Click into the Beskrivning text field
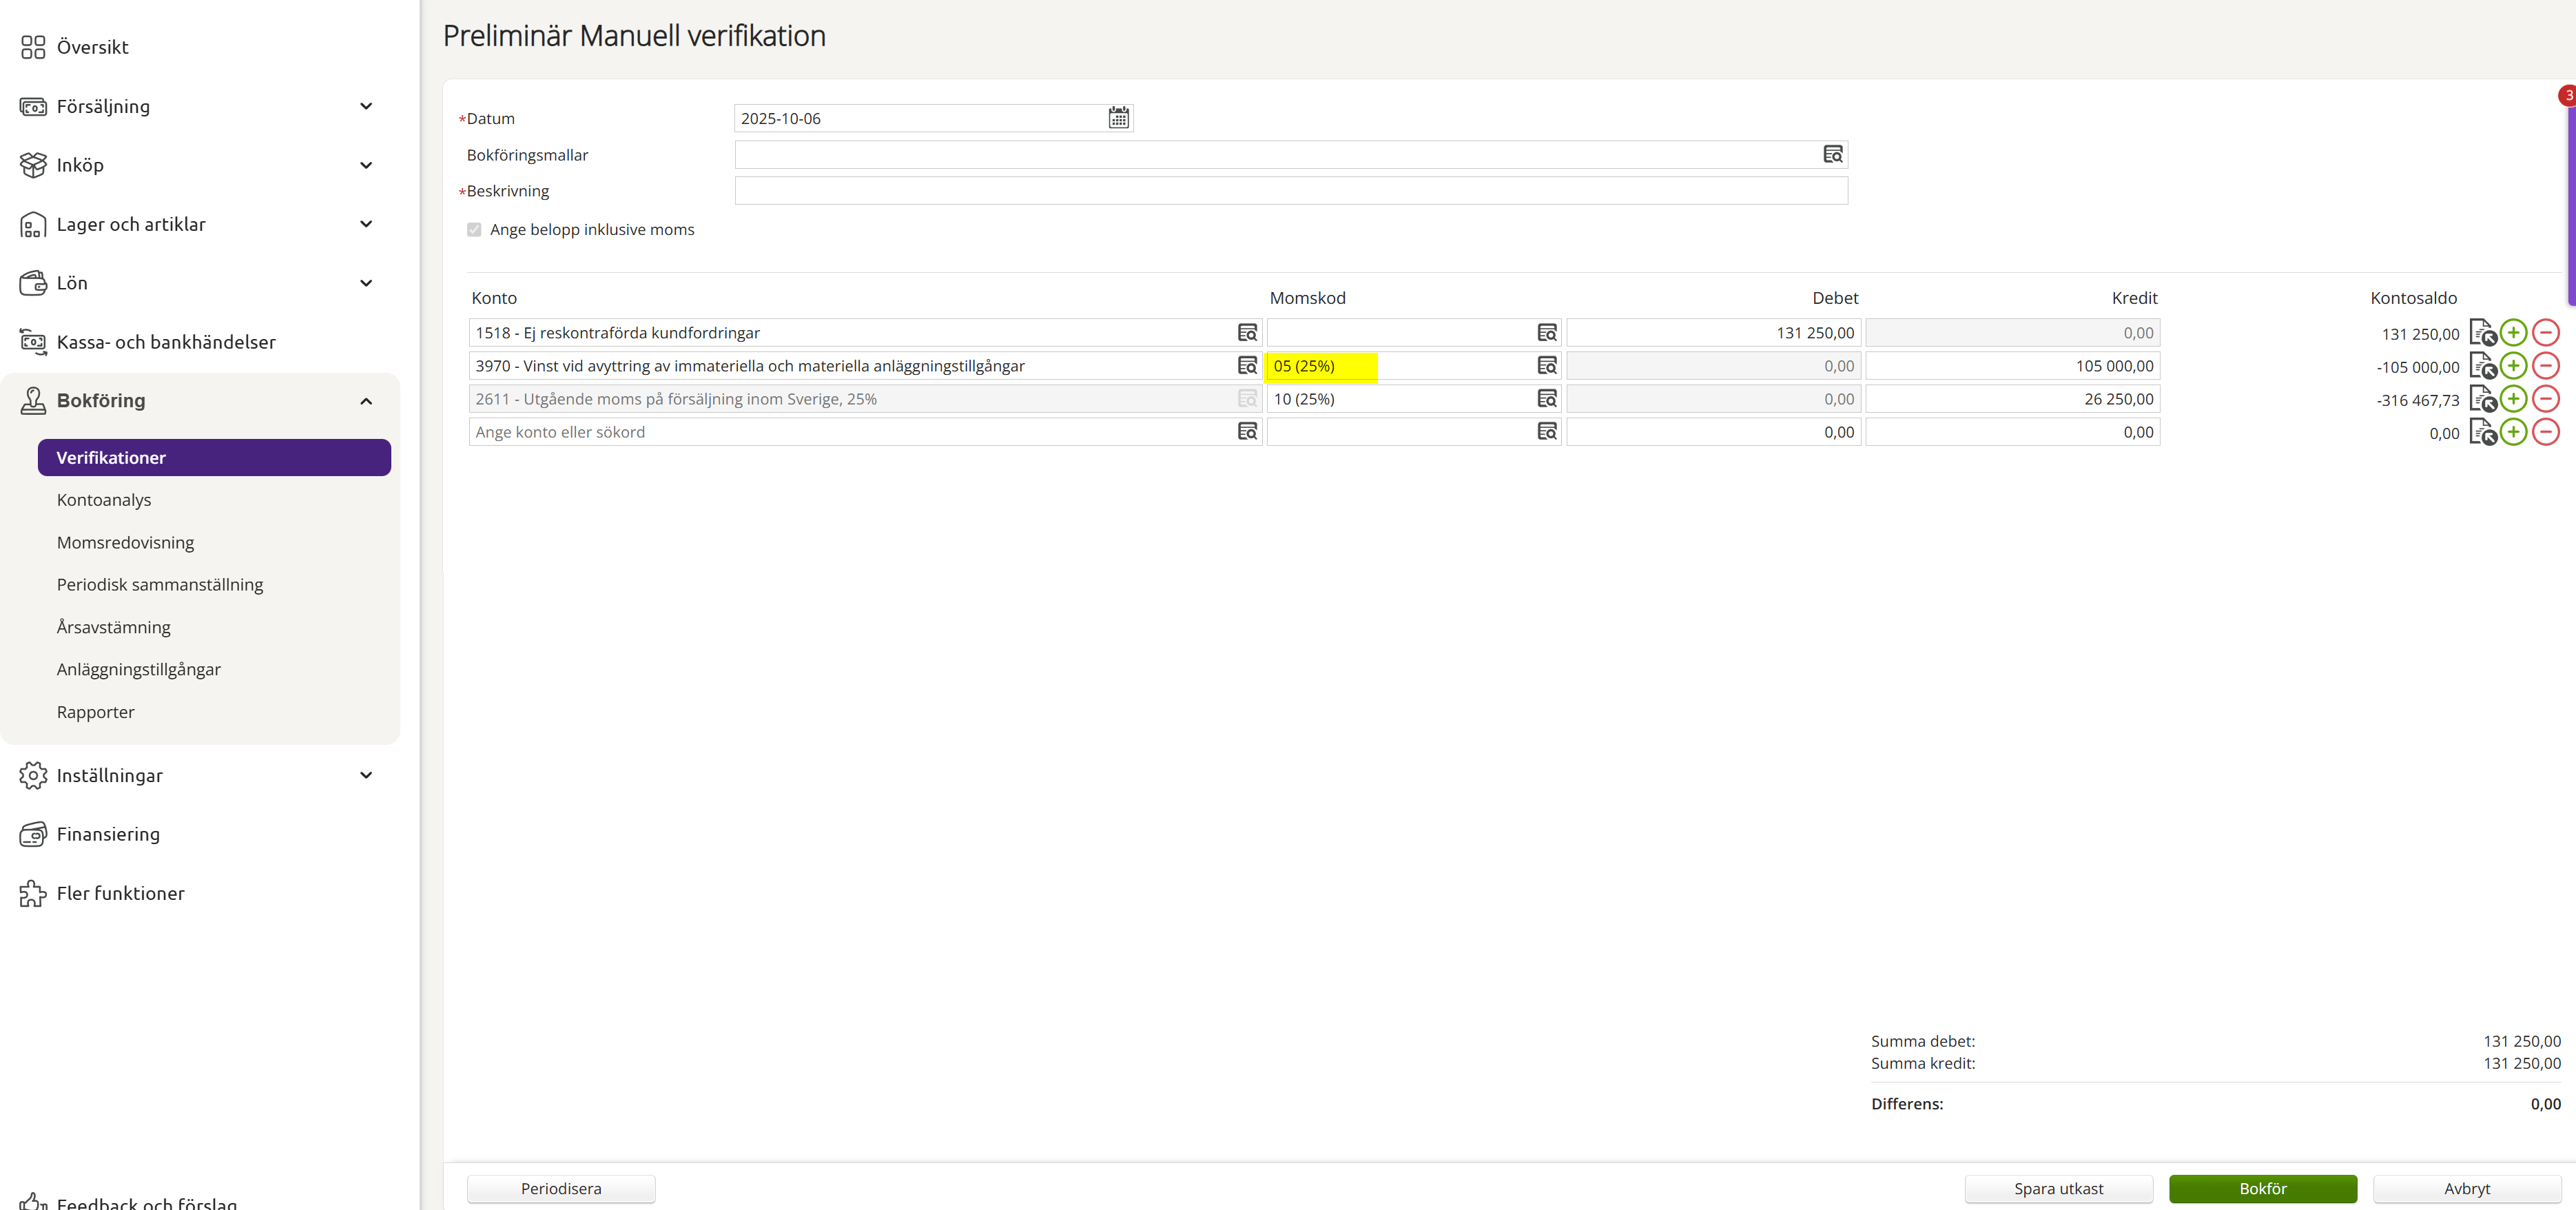Image resolution: width=2576 pixels, height=1210 pixels. [x=1290, y=191]
